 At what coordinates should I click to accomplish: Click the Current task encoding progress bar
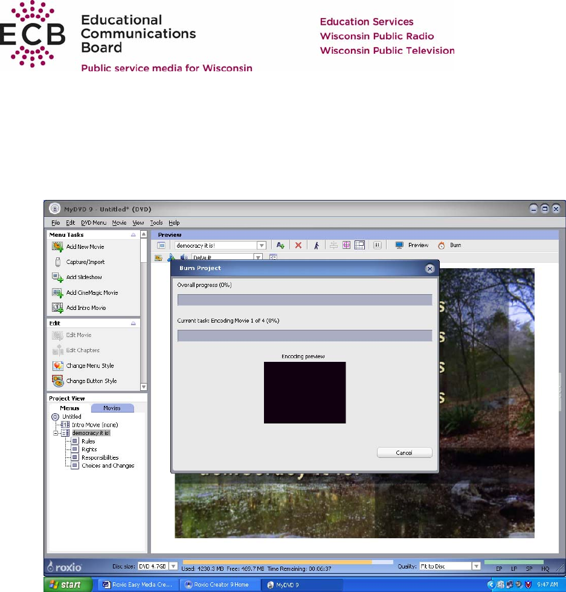pyautogui.click(x=304, y=336)
